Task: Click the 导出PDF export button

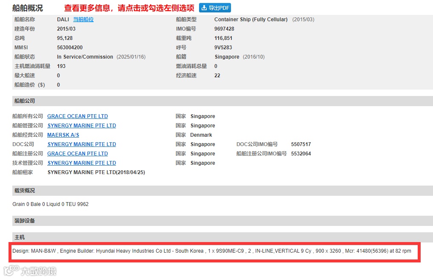Action: (215, 8)
